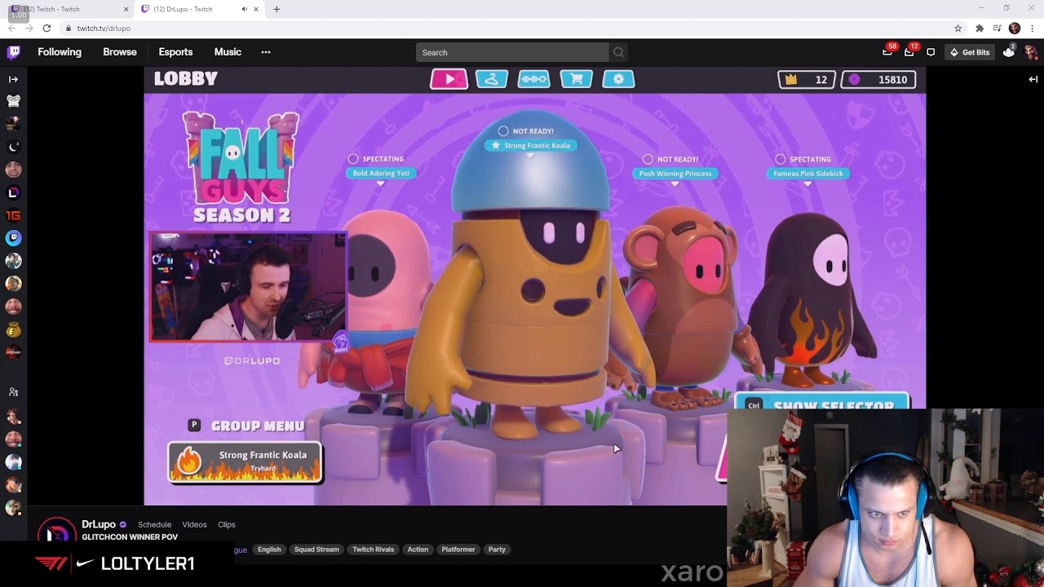Go to the Esports section
This screenshot has width=1044, height=587.
[x=175, y=52]
